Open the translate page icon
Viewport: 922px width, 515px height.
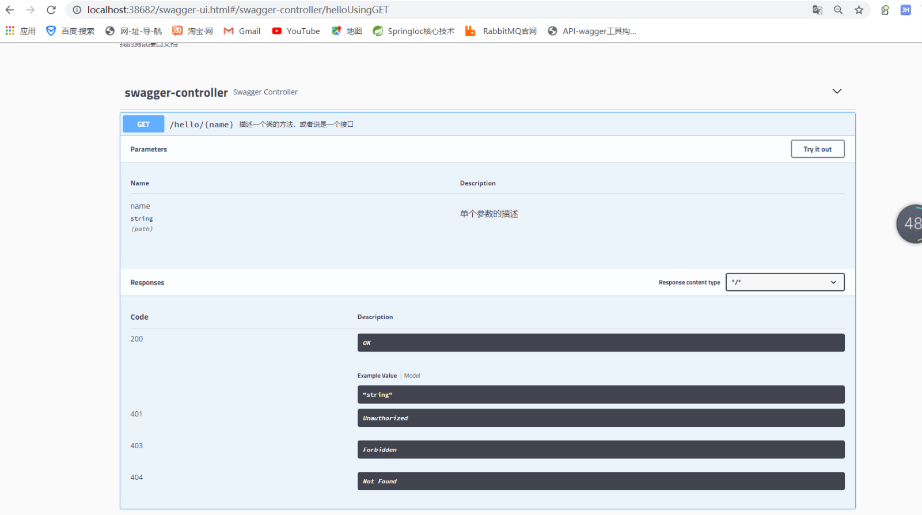coord(817,10)
